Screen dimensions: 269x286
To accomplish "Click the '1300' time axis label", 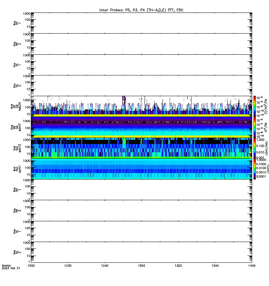I will pyautogui.click(x=141, y=266).
